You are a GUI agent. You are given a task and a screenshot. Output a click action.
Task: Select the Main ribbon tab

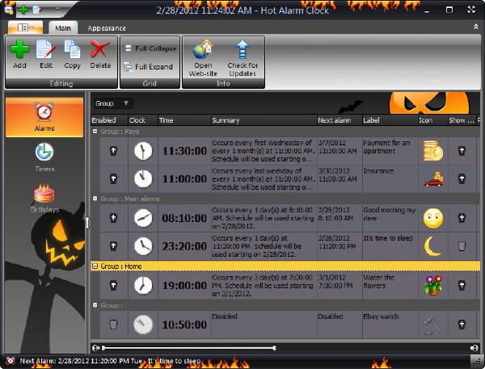pyautogui.click(x=63, y=28)
